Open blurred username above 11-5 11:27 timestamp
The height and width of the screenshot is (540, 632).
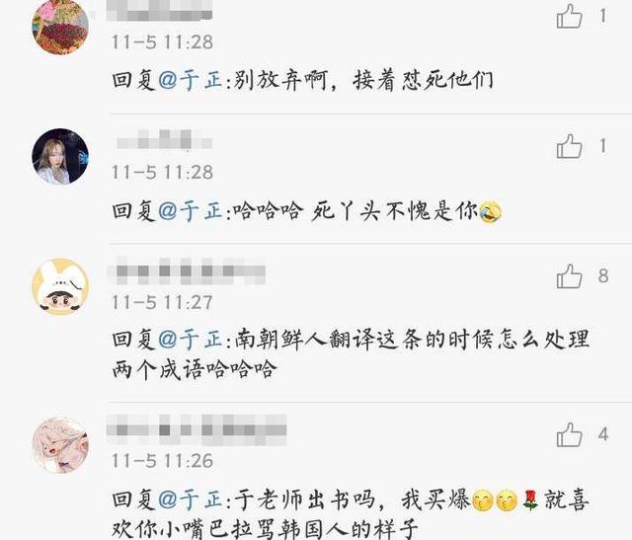[187, 270]
